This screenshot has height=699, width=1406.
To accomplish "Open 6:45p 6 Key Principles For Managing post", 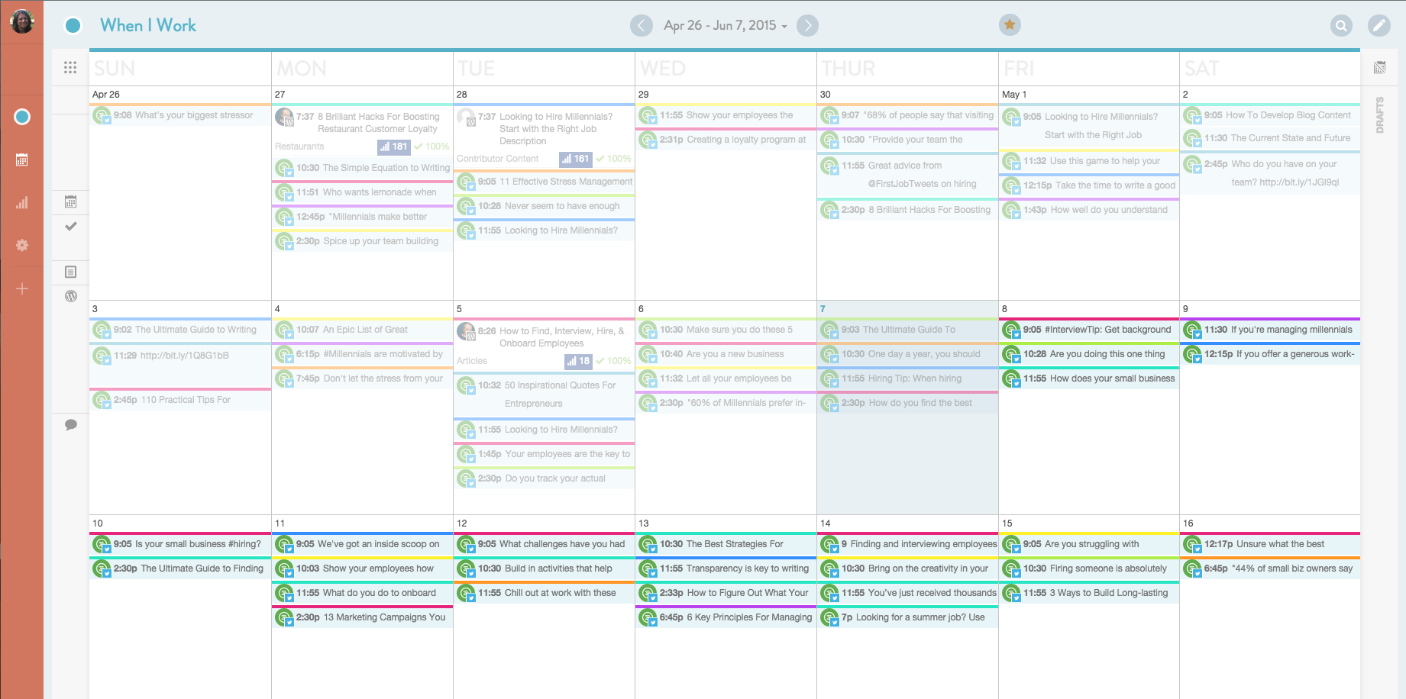I will (726, 617).
